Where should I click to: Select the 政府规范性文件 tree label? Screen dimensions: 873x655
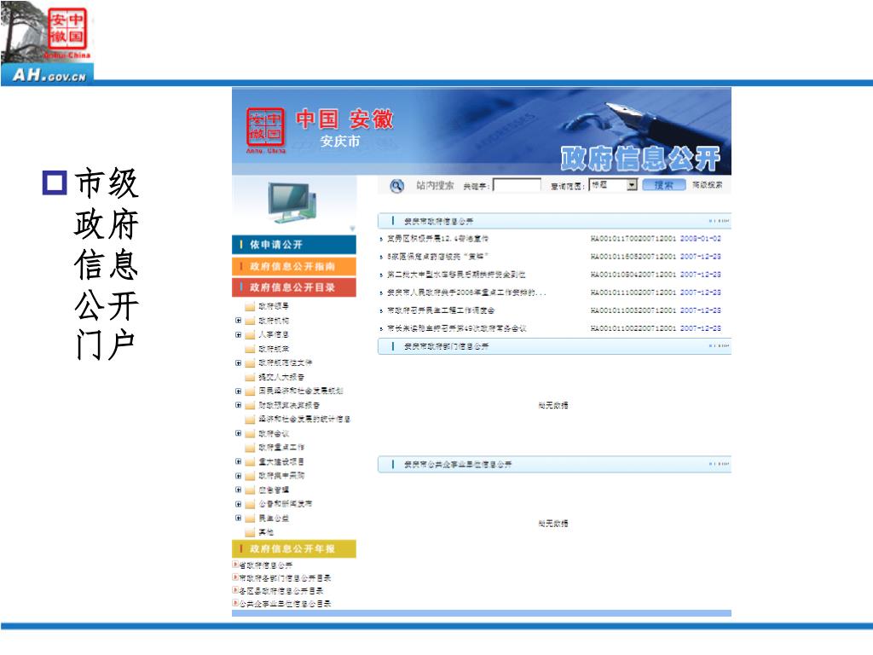(285, 363)
